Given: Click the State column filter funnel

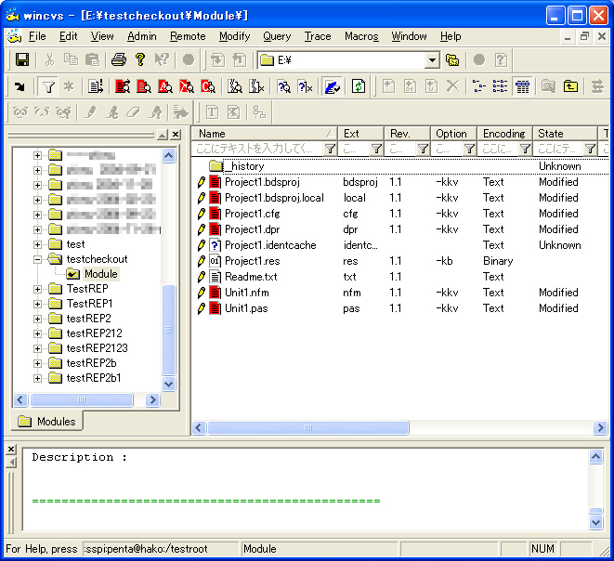Looking at the screenshot, I should pyautogui.click(x=590, y=149).
